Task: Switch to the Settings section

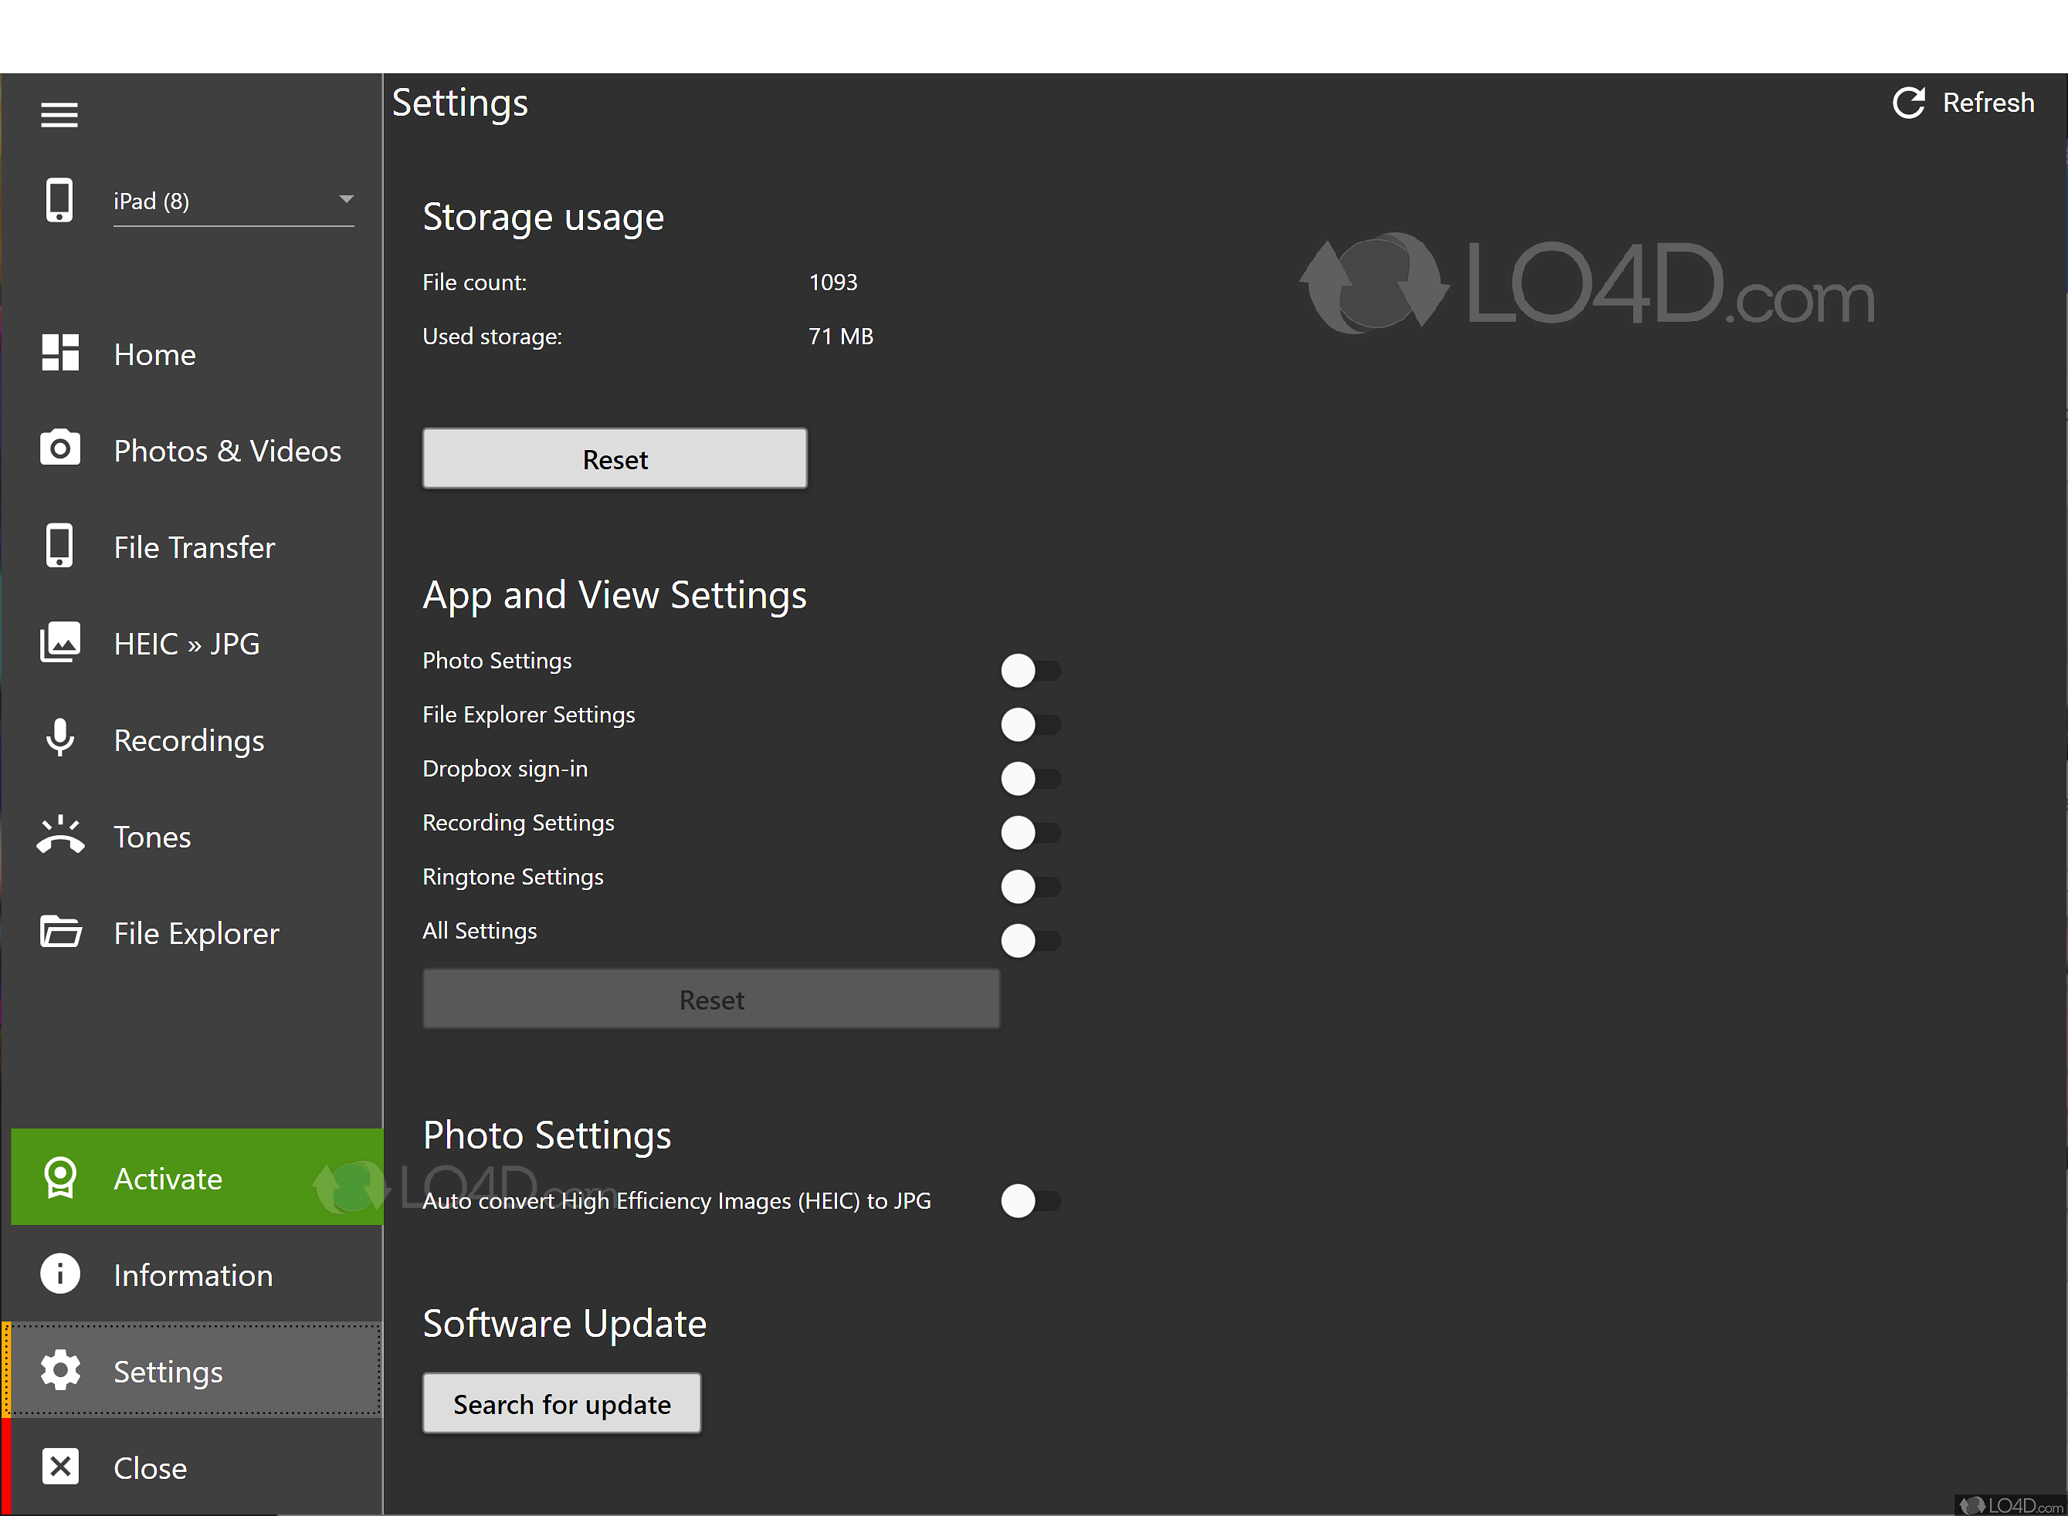Action: click(168, 1371)
